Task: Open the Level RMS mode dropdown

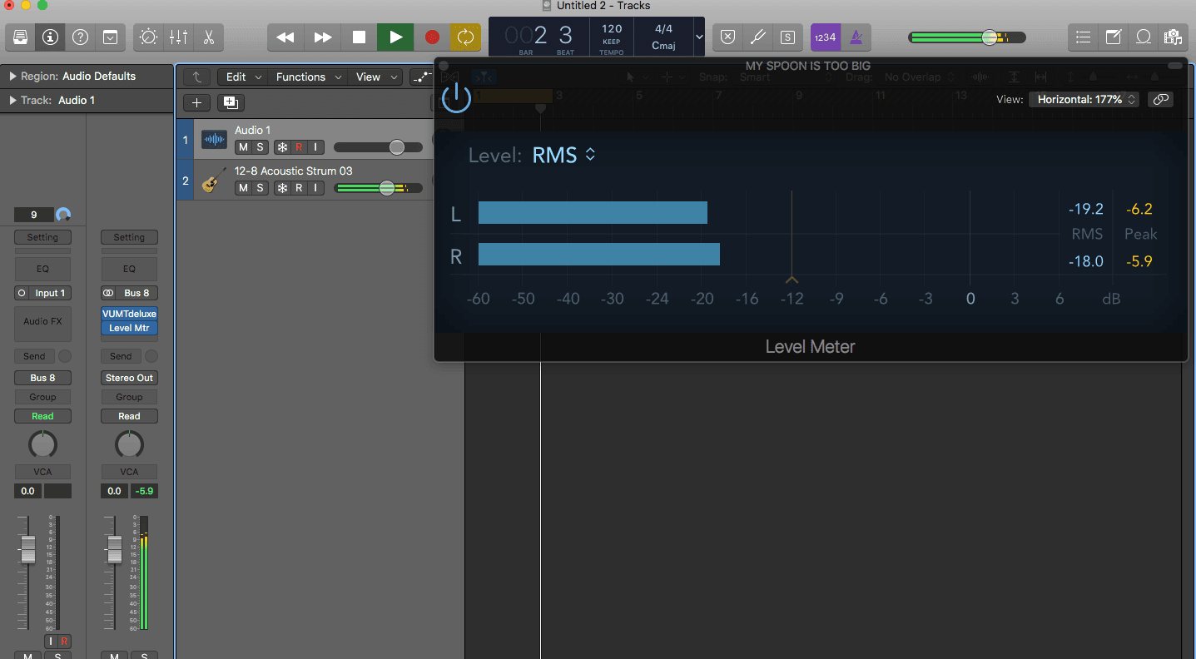Action: point(565,155)
